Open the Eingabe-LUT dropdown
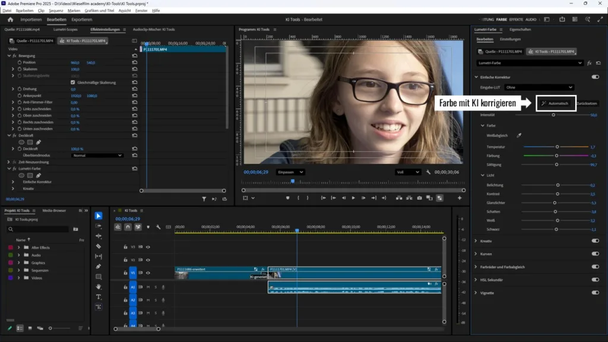Screen dimensions: 608x342 (x=539, y=87)
